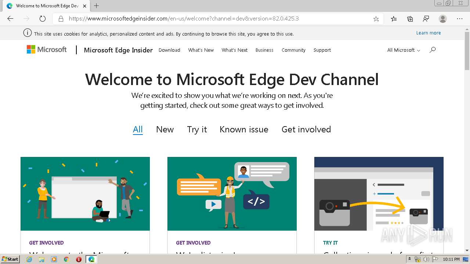This screenshot has height=264, width=470.
Task: Click the GET INVOLVED label of the first card
Action: click(46, 243)
